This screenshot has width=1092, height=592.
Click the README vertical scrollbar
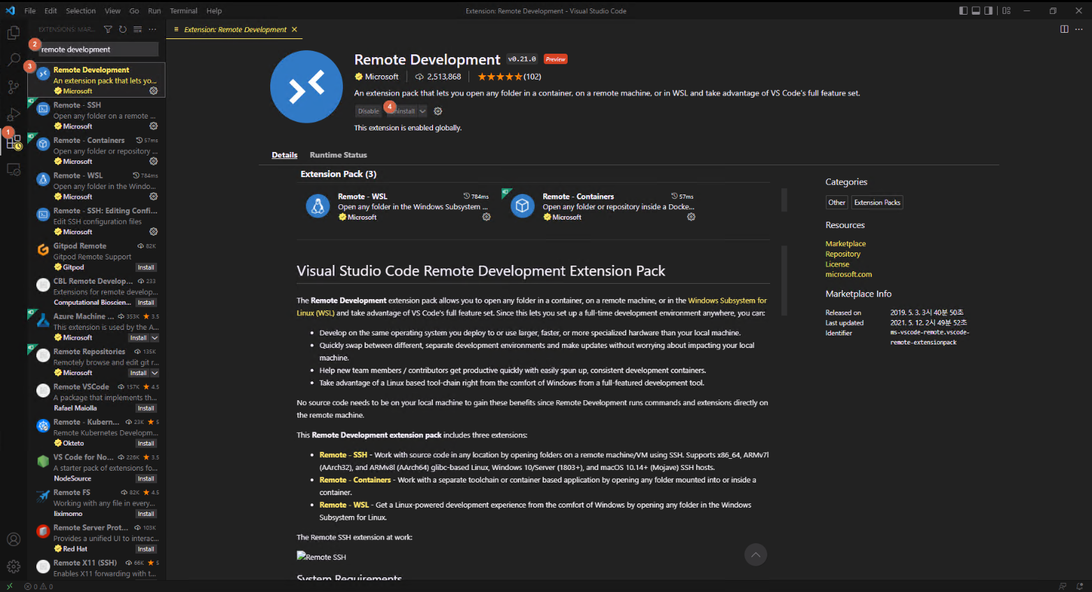point(784,280)
